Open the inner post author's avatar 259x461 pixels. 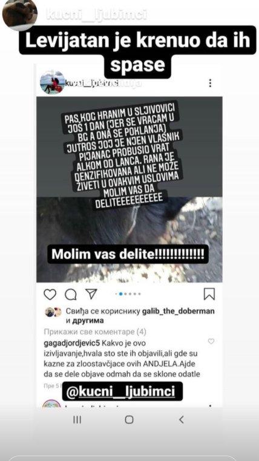(52, 82)
